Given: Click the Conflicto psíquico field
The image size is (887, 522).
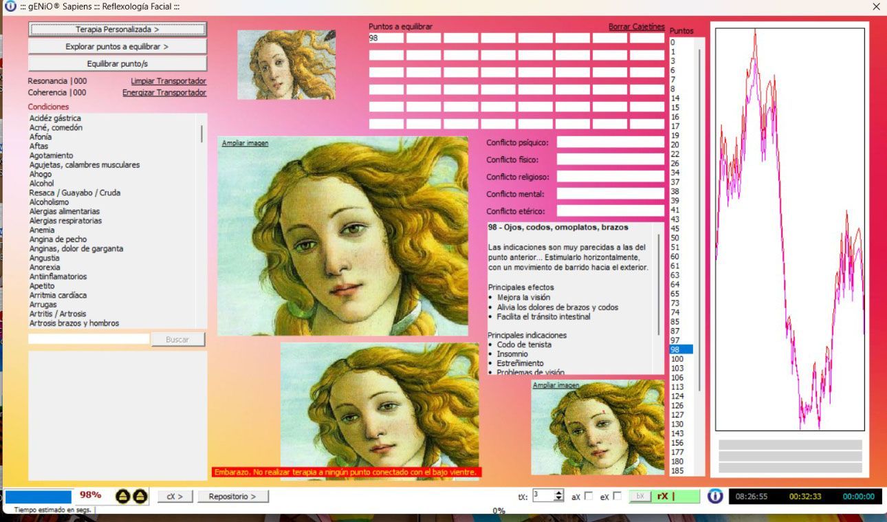Looking at the screenshot, I should pos(611,142).
